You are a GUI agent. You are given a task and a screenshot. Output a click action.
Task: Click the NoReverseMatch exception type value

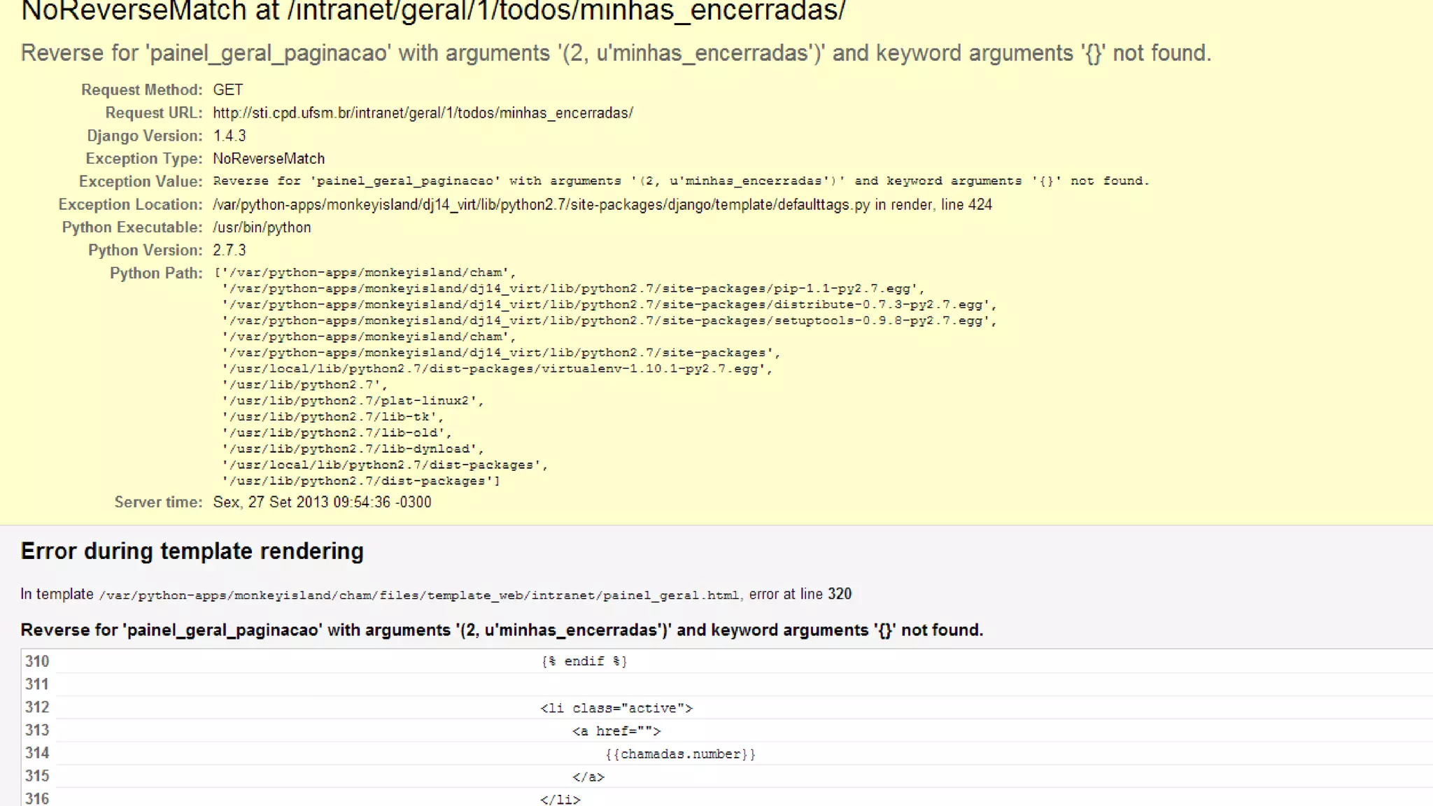(269, 159)
